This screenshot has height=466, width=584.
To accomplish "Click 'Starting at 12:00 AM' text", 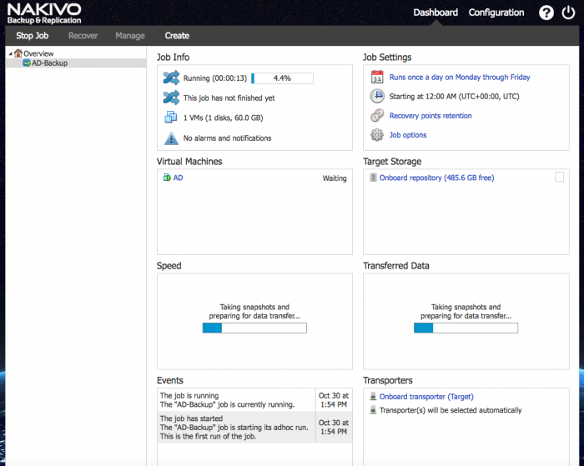I will click(x=454, y=97).
